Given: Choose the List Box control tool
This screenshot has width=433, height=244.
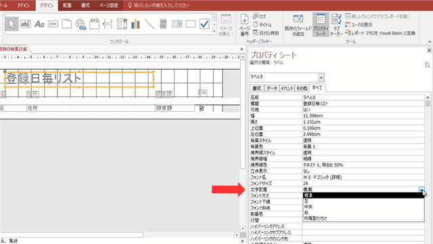Looking at the screenshot, I should [x=177, y=24].
